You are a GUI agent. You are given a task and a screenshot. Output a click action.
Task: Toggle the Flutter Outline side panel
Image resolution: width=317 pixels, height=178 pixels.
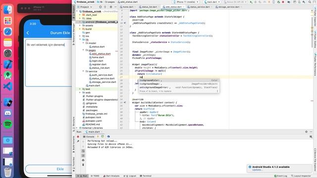point(315,40)
